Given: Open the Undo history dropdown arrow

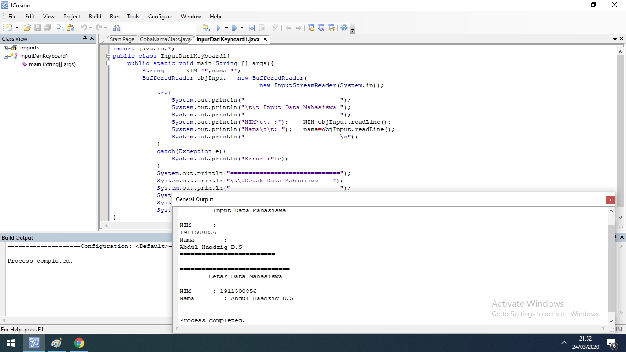Looking at the screenshot, I should coord(91,27).
